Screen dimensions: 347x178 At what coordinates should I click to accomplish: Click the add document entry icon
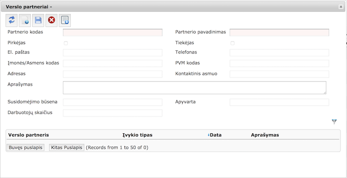coord(65,20)
